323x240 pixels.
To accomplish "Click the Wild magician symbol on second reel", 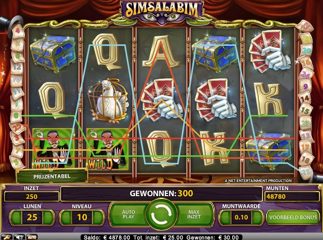I will (107, 149).
